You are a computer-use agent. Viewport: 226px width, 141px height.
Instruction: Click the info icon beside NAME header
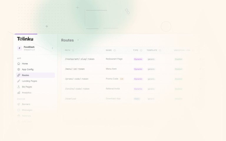click(x=114, y=50)
